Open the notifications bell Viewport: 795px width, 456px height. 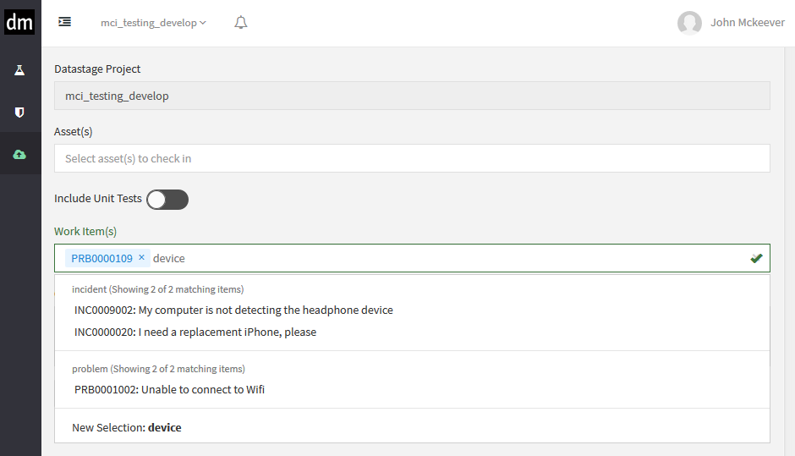click(x=241, y=23)
